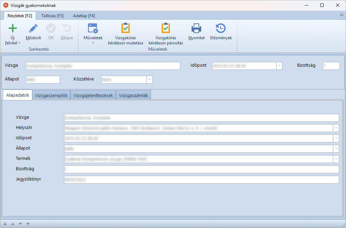The height and width of the screenshot is (228, 346).
Task: Click the top Bizottság input field
Action: (331, 66)
